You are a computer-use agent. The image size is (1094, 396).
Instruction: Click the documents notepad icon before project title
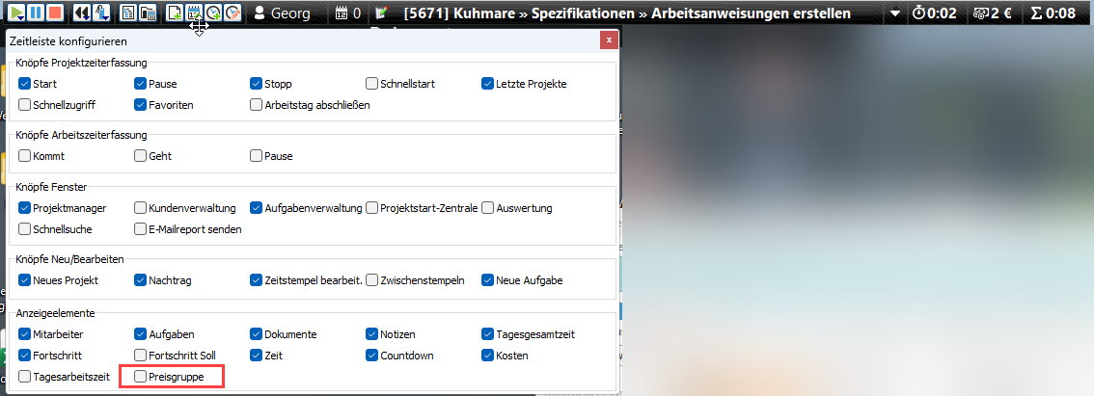pyautogui.click(x=382, y=13)
